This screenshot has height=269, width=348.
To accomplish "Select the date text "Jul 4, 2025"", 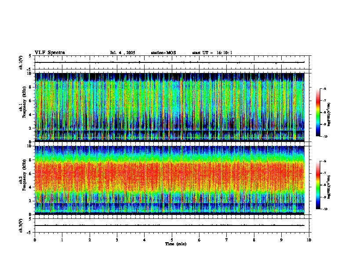I will (123, 53).
